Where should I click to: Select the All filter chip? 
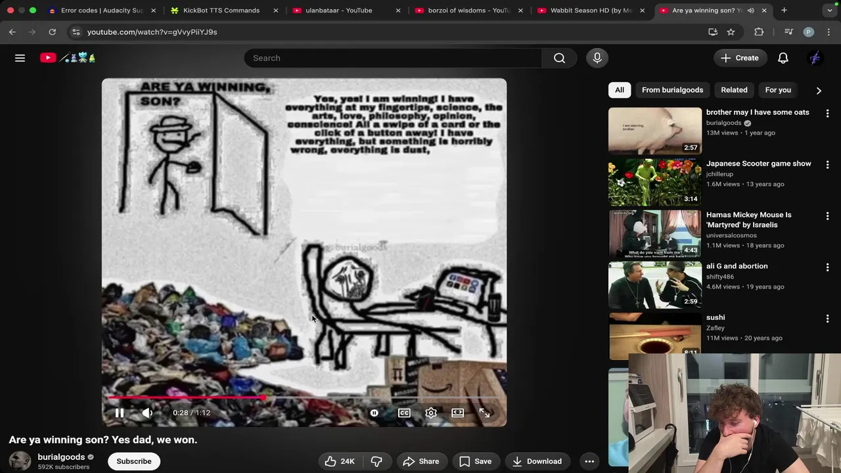pos(620,90)
